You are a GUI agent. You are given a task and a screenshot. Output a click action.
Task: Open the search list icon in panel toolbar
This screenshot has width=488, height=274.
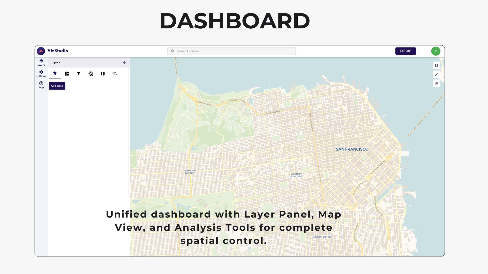115,74
